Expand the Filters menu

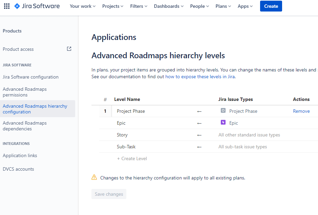pos(139,6)
